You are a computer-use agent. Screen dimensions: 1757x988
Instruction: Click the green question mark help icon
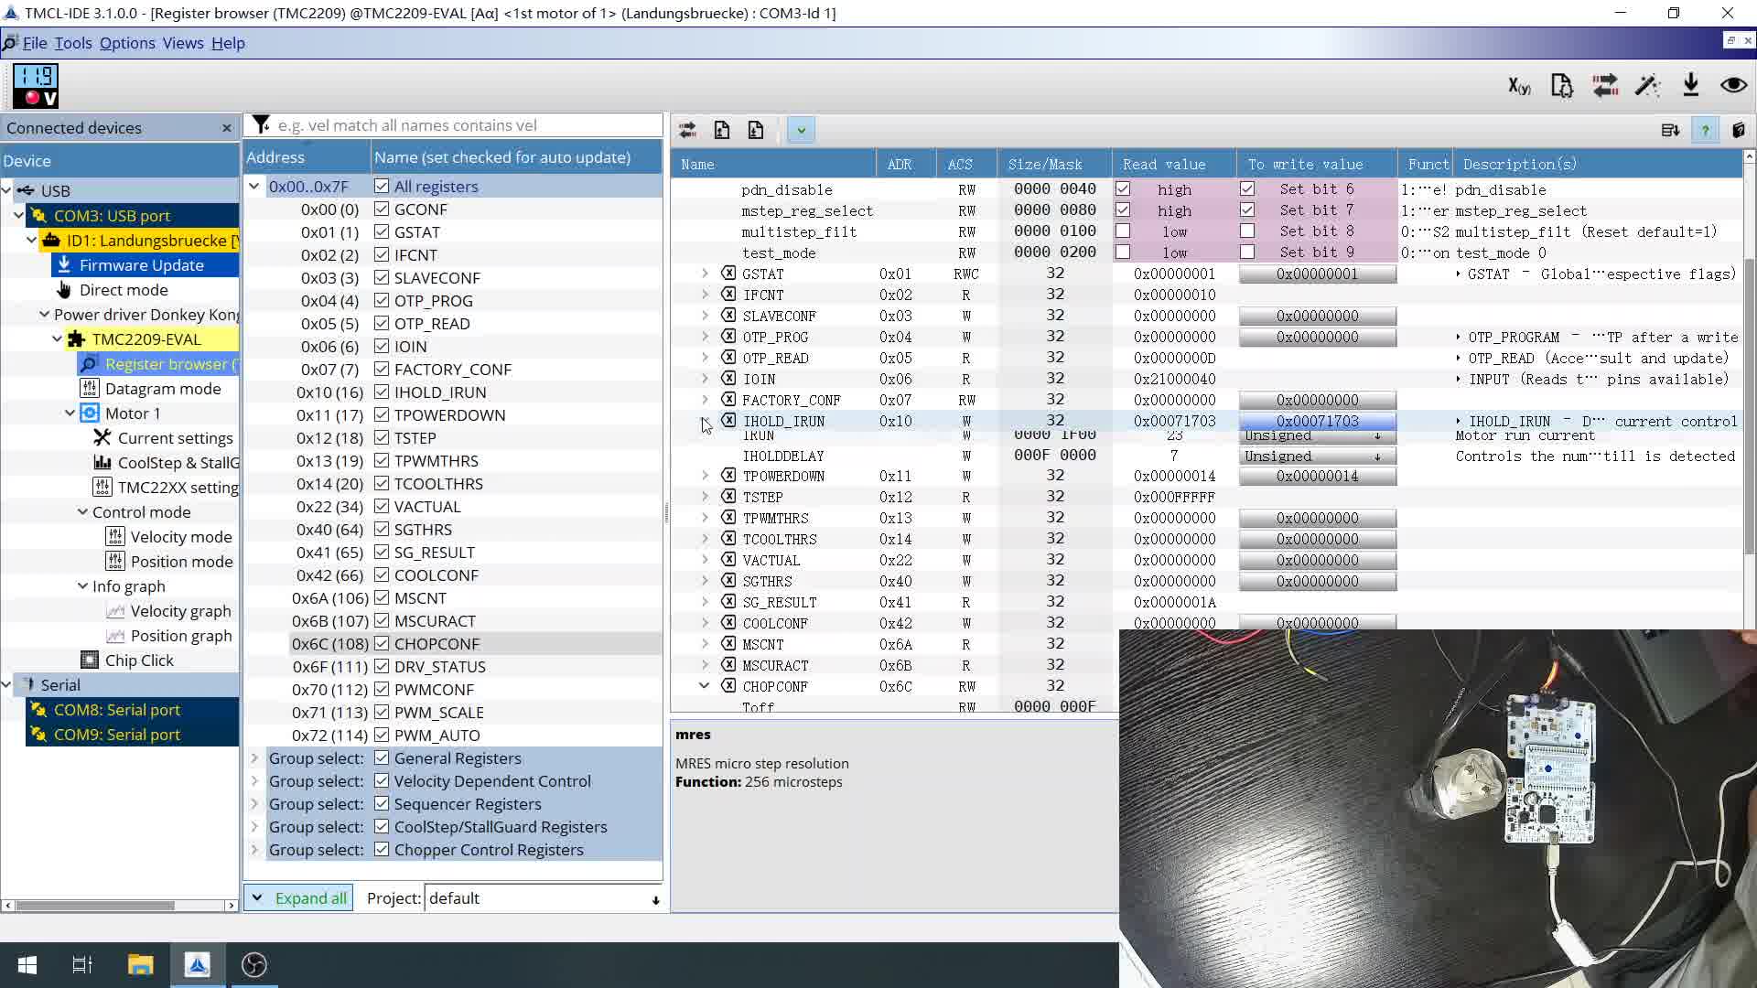(1705, 130)
